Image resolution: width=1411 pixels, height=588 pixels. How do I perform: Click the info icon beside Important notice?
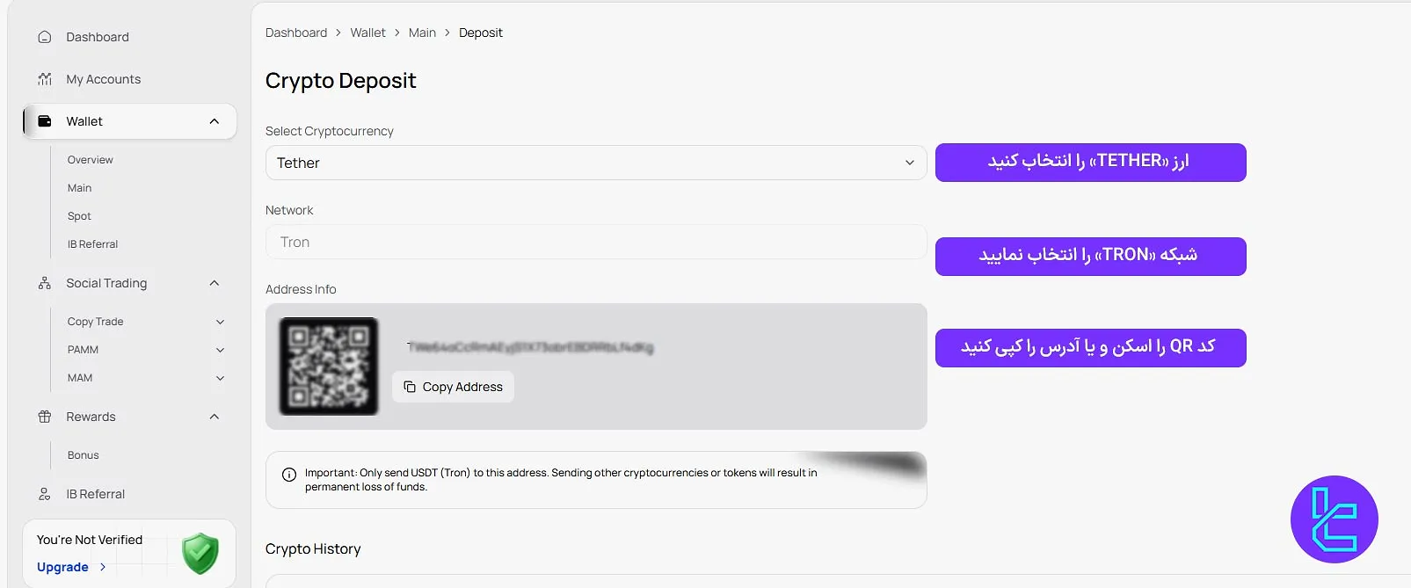288,475
